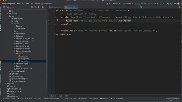
Task: Open the TODO tool window
Action: [73, 99]
